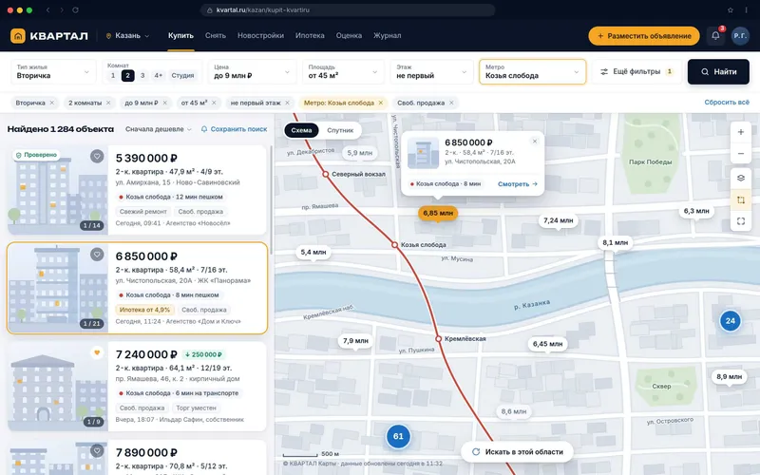
Task: Favorite the 7 890 000 ₽ listing heart
Action: 97,450
